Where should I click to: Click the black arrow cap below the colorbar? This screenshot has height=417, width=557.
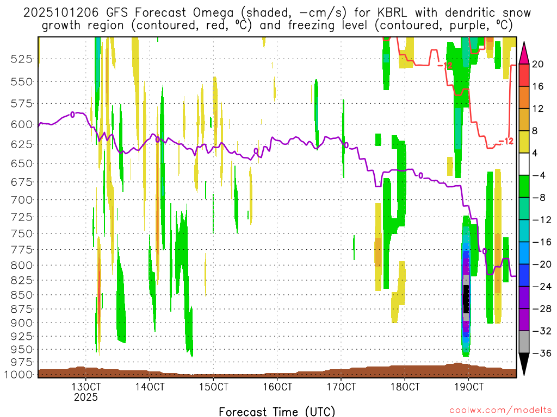(524, 363)
